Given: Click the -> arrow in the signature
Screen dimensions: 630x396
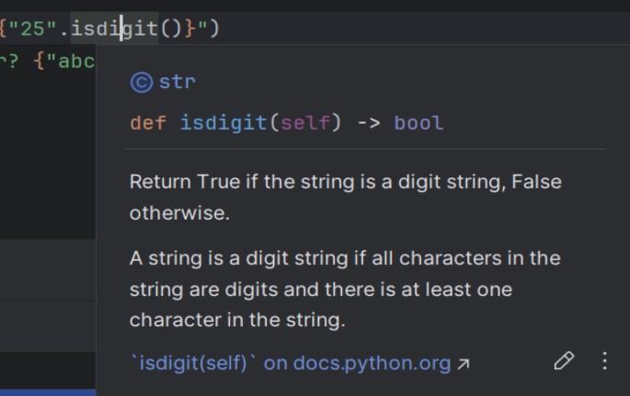Looking at the screenshot, I should [x=369, y=123].
